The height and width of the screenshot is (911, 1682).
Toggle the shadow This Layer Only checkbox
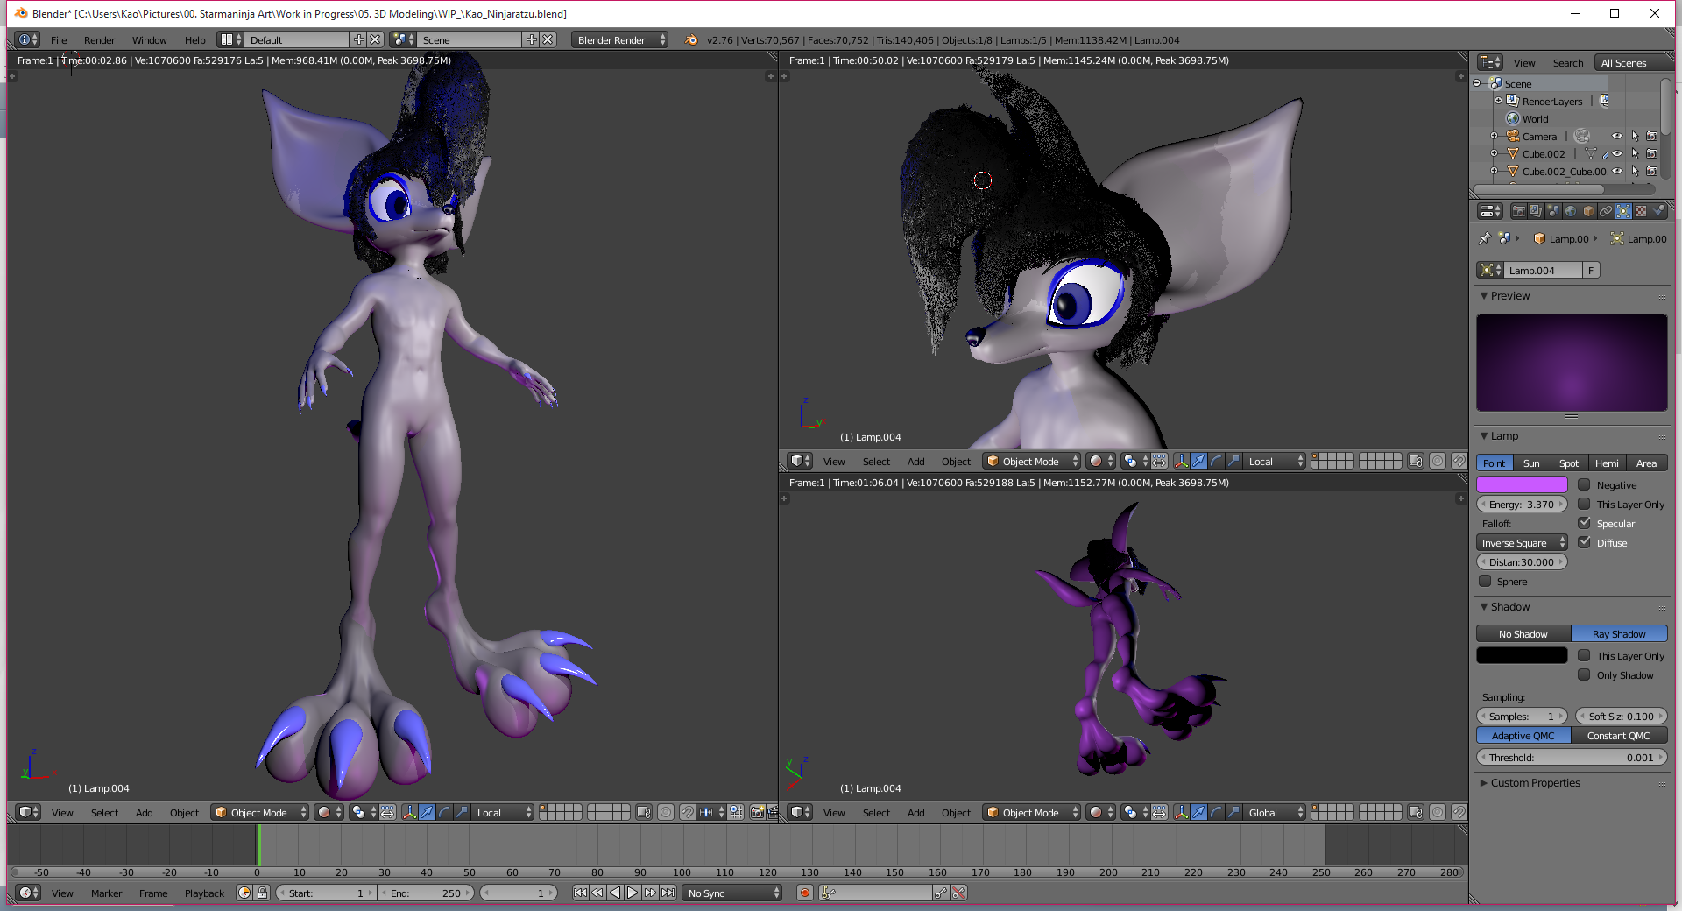tap(1584, 655)
